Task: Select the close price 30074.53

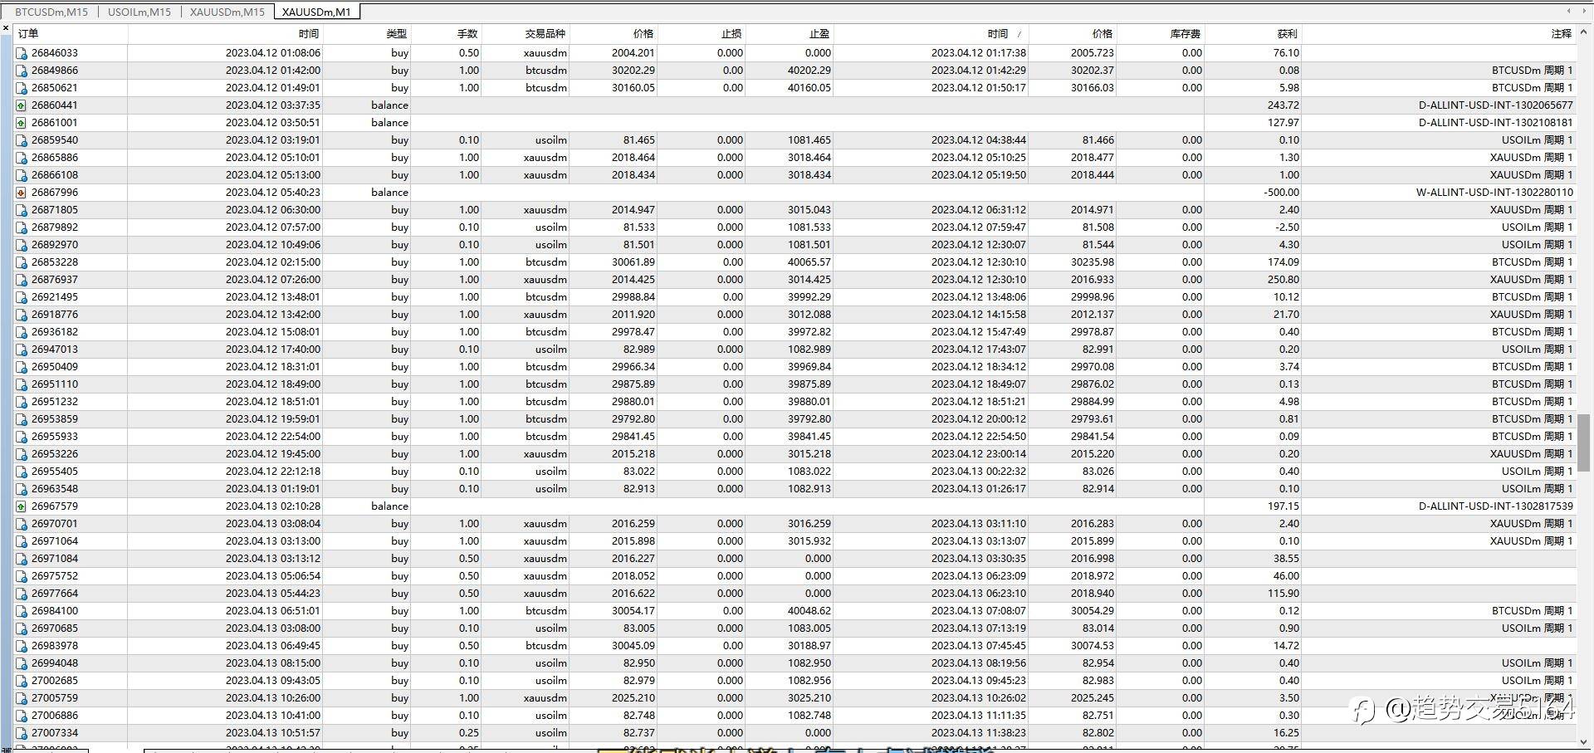Action: pyautogui.click(x=1093, y=646)
